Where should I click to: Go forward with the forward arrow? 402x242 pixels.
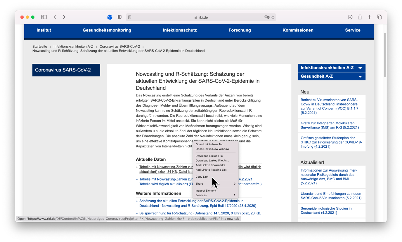pos(64,17)
